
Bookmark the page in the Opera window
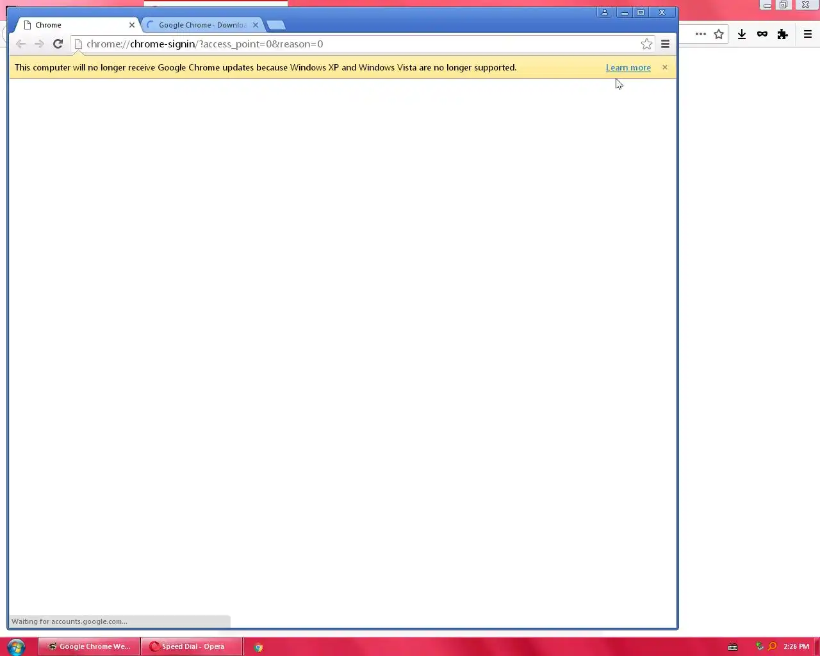pyautogui.click(x=719, y=34)
